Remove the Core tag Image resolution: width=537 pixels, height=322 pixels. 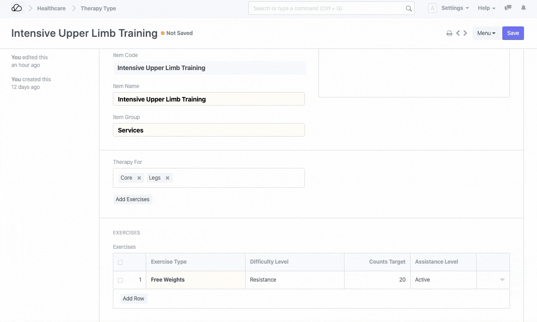139,178
